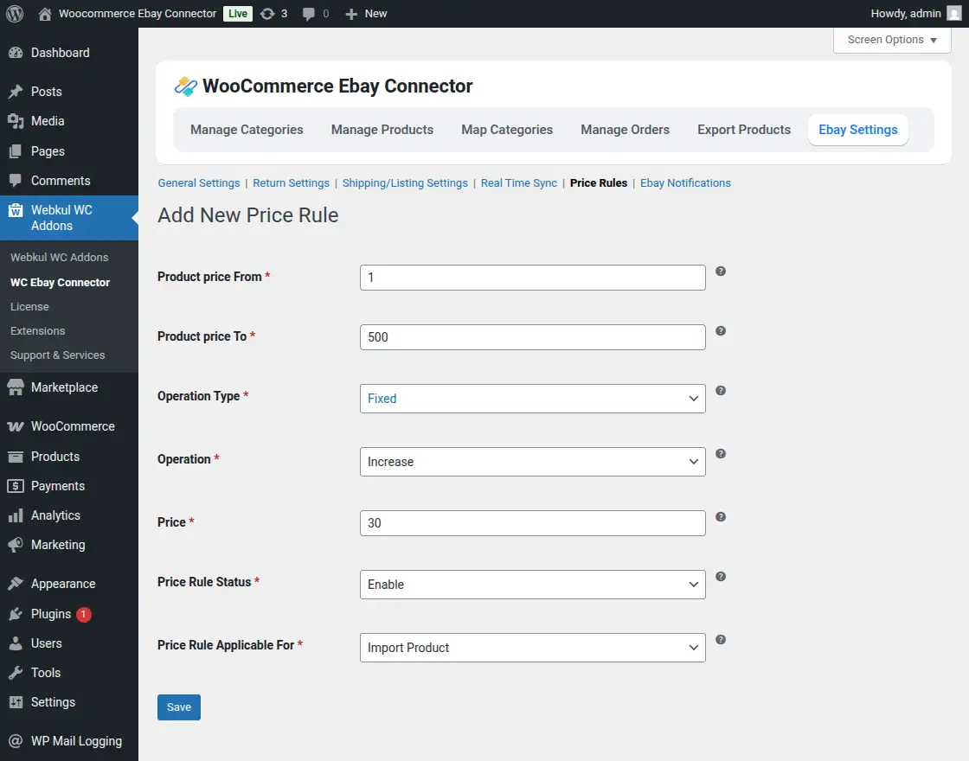Screen dimensions: 969x761
Task: Click the Posts pushpin icon
Action: click(16, 92)
